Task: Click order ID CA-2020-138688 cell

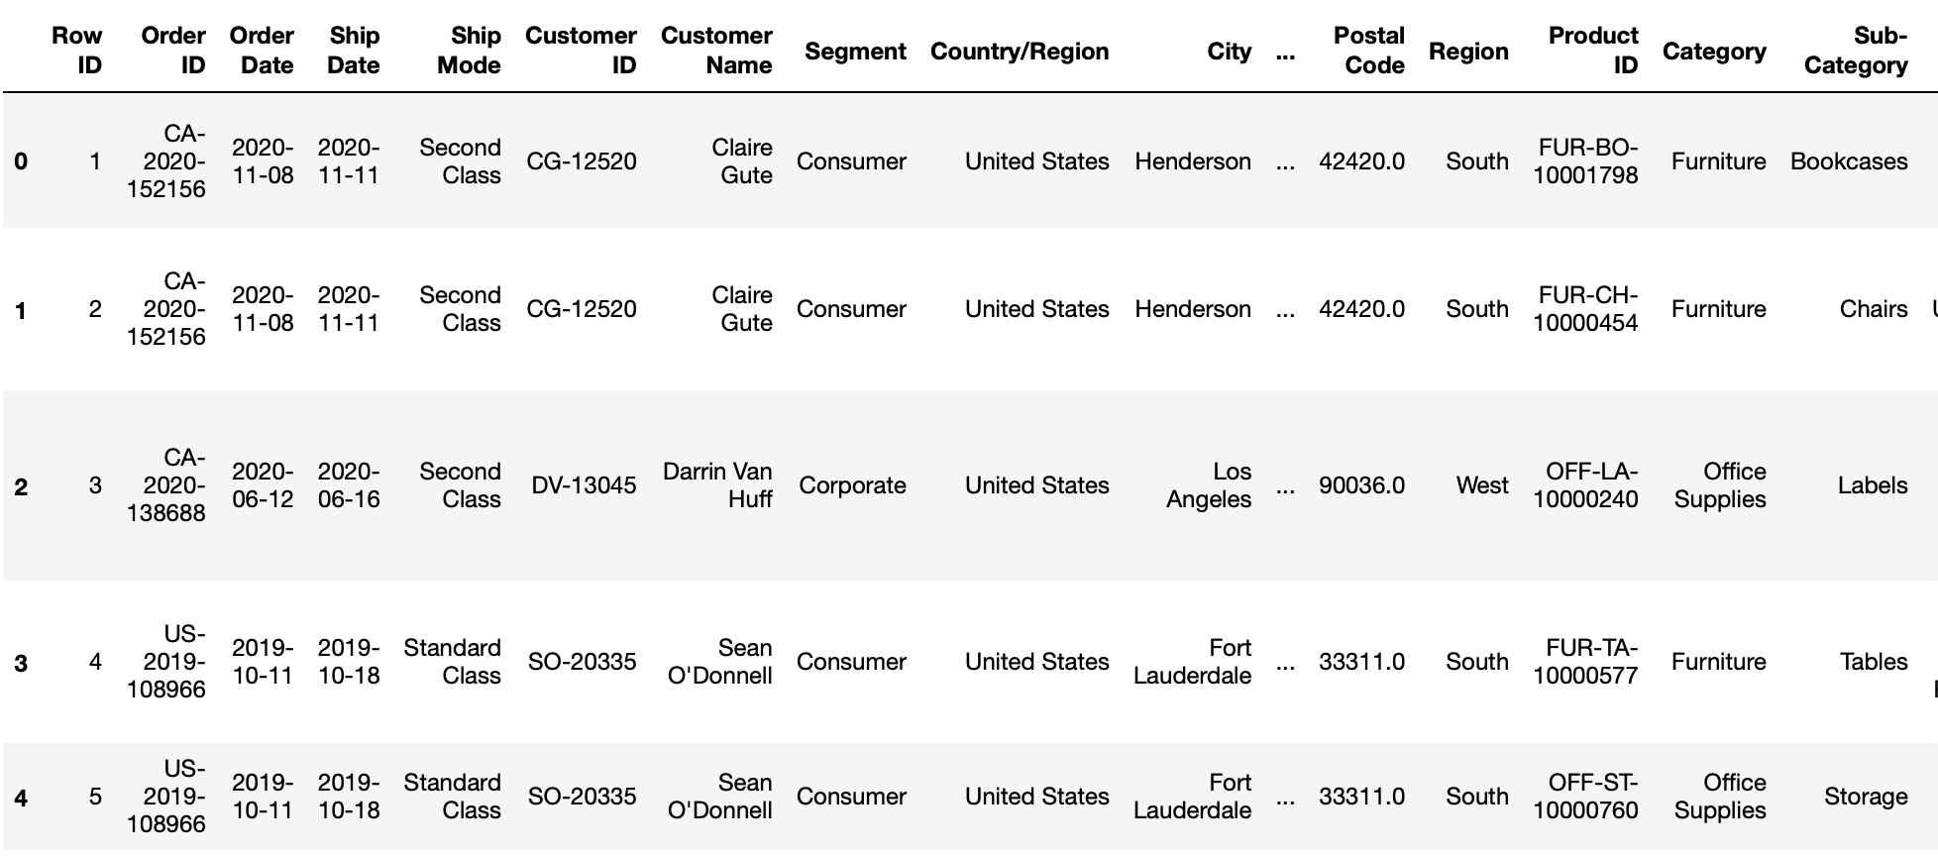Action: pos(166,485)
